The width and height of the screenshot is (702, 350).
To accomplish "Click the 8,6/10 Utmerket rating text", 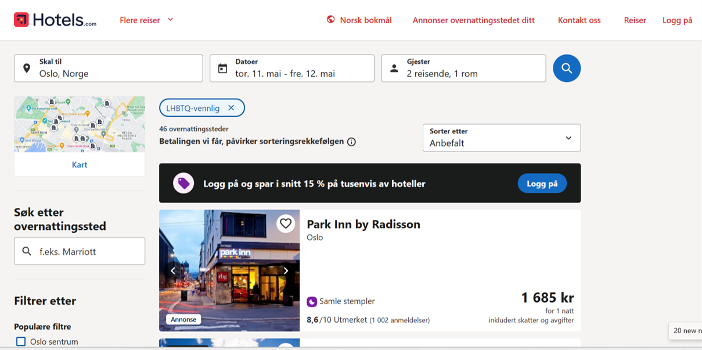I will point(337,320).
